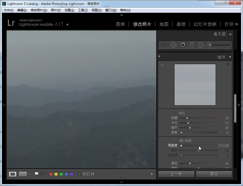Collapse the 细节 panel header triangle
Screen dimensions: 243x186
point(230,57)
